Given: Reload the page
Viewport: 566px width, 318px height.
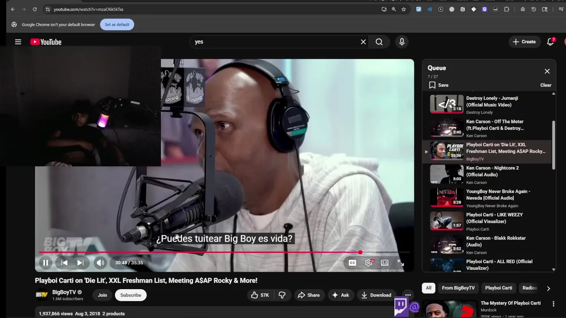Looking at the screenshot, I should 34,9.
